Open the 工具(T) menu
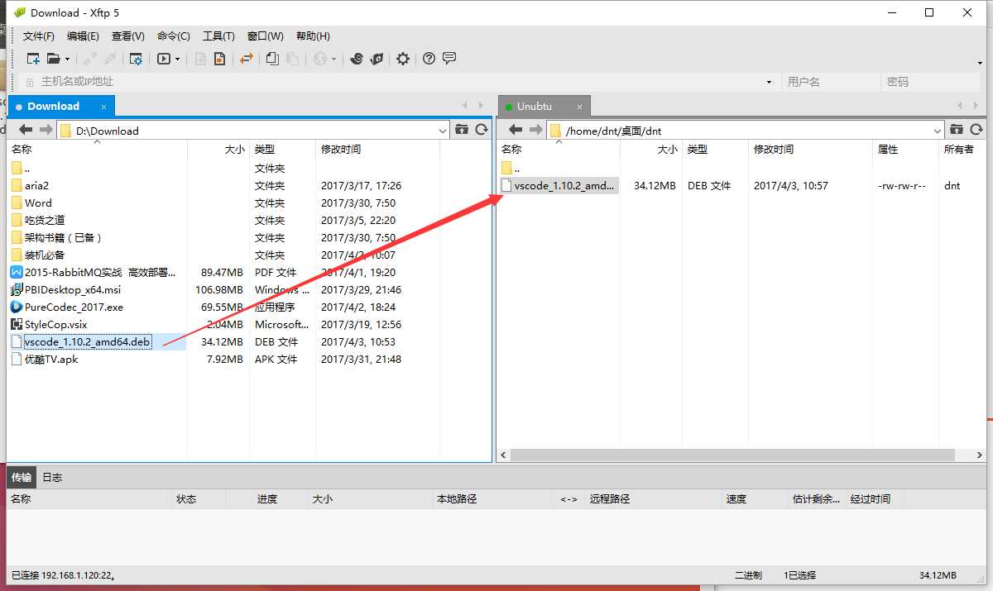993x591 pixels. 218,36
